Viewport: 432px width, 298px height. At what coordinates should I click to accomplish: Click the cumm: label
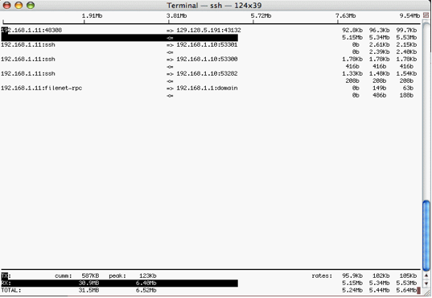(64, 275)
